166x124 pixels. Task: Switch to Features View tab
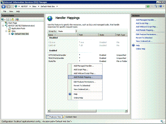click(x=54, y=117)
